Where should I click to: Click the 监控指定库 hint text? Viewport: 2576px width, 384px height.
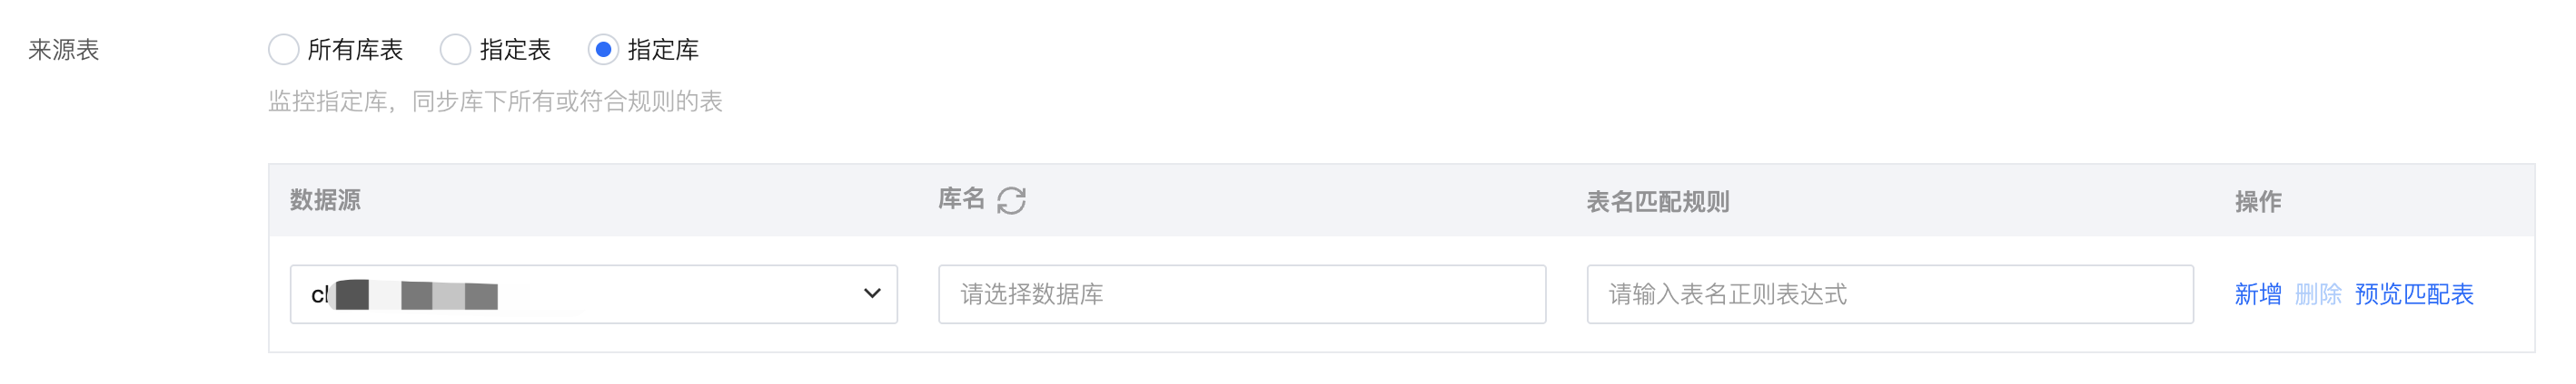point(495,101)
